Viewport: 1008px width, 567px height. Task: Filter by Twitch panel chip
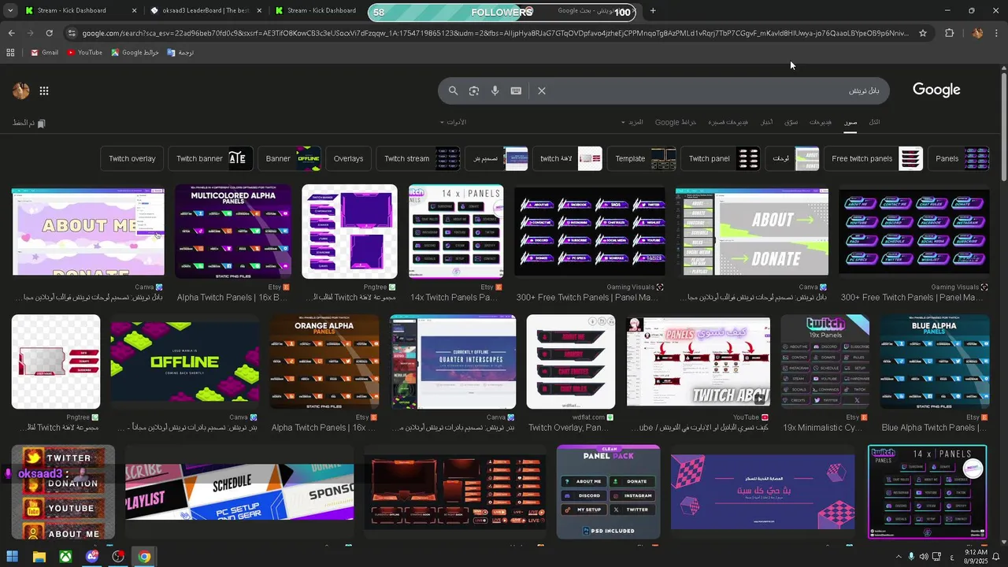pos(721,158)
